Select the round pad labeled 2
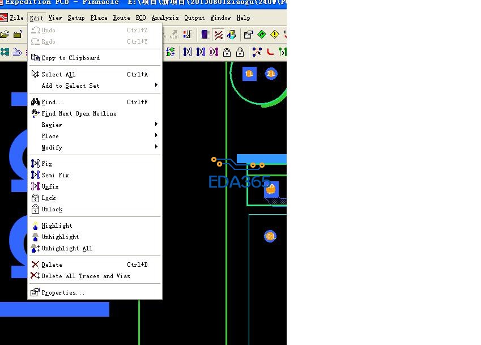This screenshot has width=481, height=345. pos(271,74)
